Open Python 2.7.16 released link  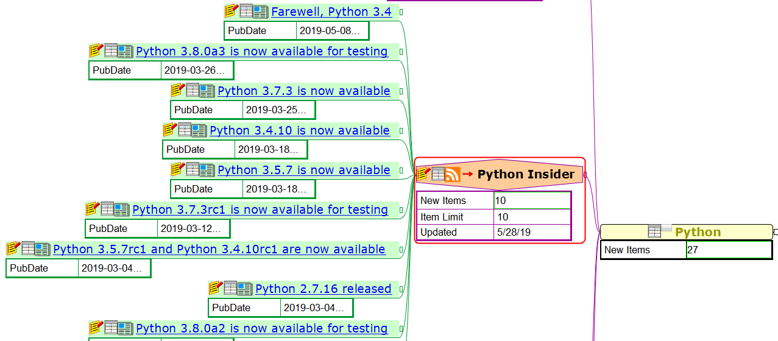pyautogui.click(x=324, y=289)
